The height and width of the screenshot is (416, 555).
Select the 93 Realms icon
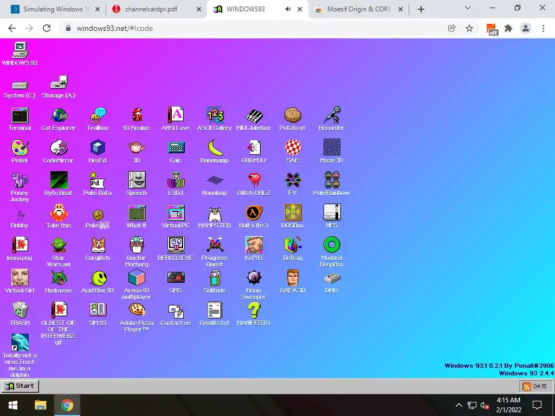[x=137, y=119]
